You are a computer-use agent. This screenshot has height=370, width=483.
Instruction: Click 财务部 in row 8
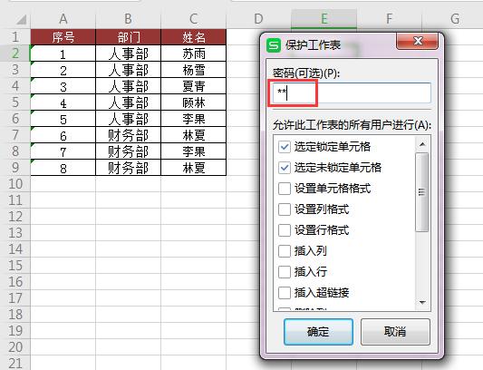[128, 151]
